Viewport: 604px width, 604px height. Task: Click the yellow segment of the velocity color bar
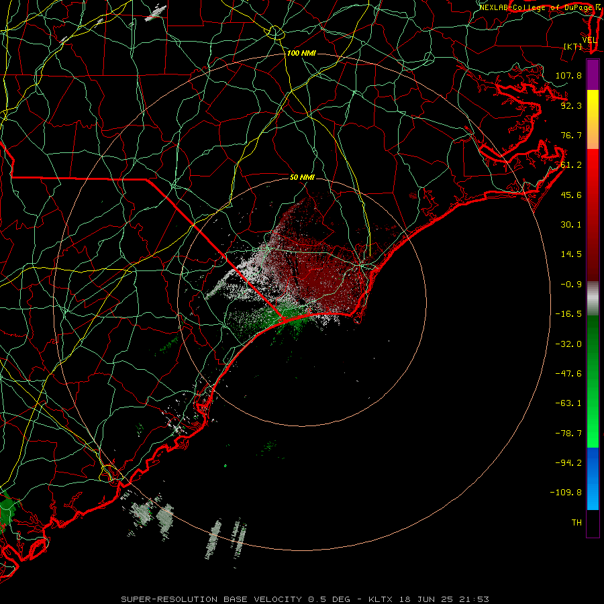pyautogui.click(x=593, y=119)
